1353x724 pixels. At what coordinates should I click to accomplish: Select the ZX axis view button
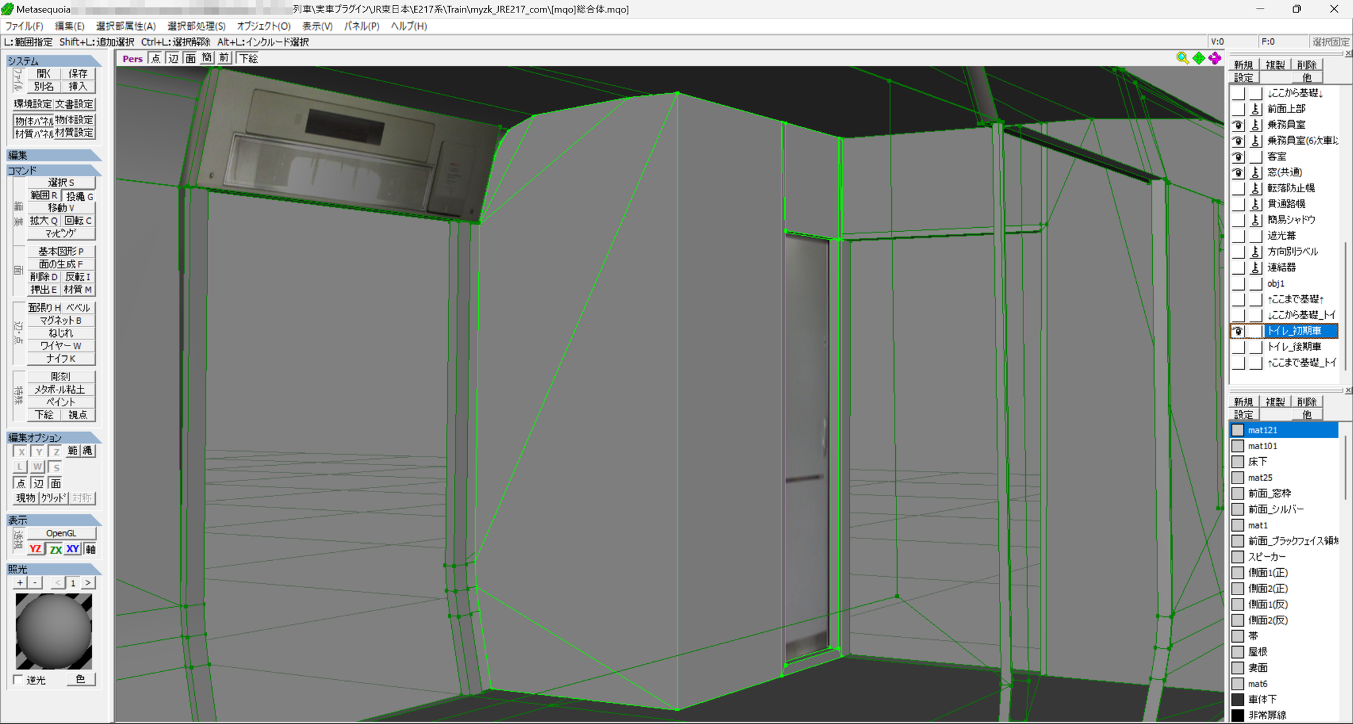click(x=55, y=549)
